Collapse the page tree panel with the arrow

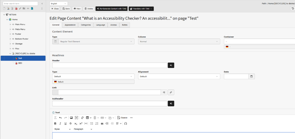(x=42, y=4)
